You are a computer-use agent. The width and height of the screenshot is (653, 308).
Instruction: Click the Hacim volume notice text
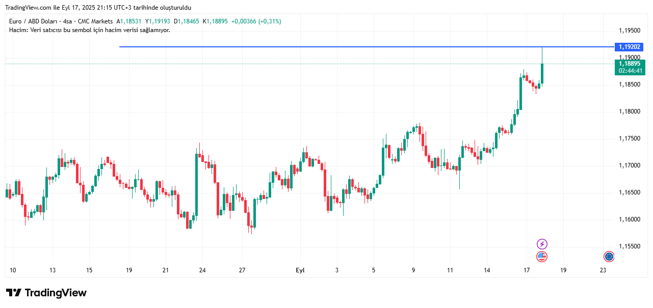90,30
